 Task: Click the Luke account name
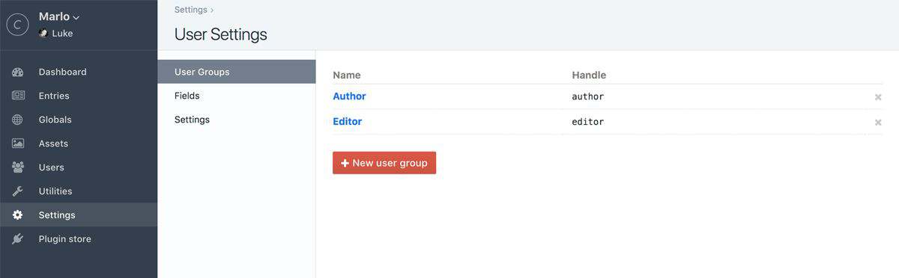62,34
